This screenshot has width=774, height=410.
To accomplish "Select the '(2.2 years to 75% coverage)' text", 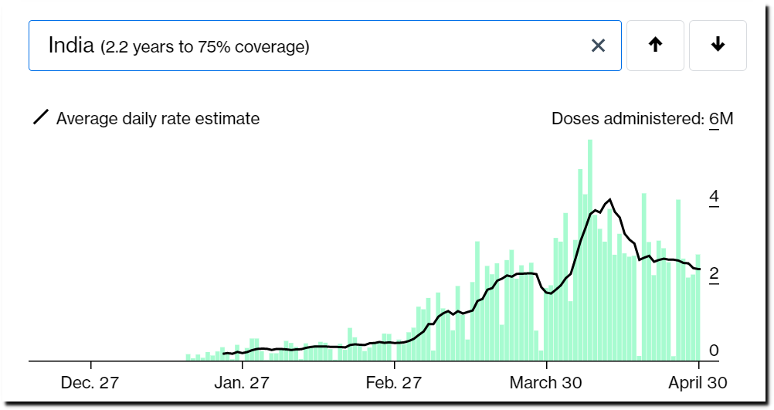I will pos(205,47).
